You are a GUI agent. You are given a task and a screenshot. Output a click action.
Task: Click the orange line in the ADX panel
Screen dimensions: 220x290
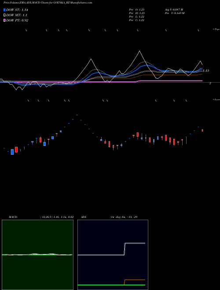pyautogui.click(x=135, y=280)
